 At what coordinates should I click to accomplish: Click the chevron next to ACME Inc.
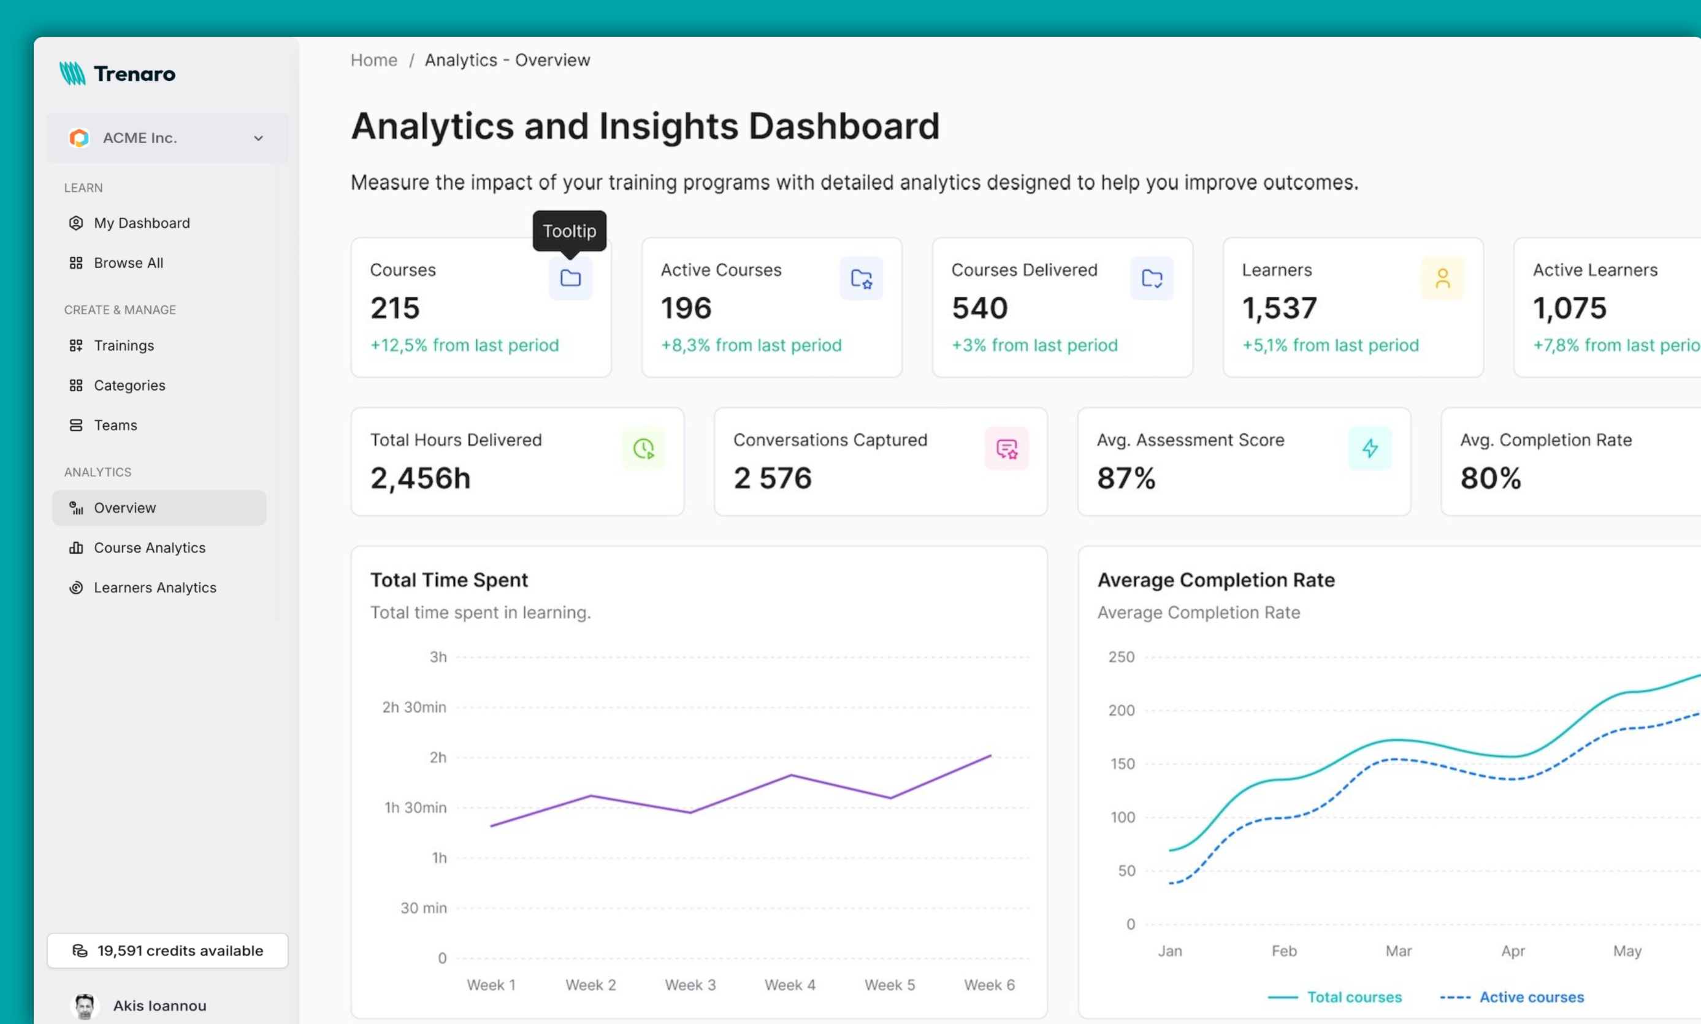pos(258,138)
